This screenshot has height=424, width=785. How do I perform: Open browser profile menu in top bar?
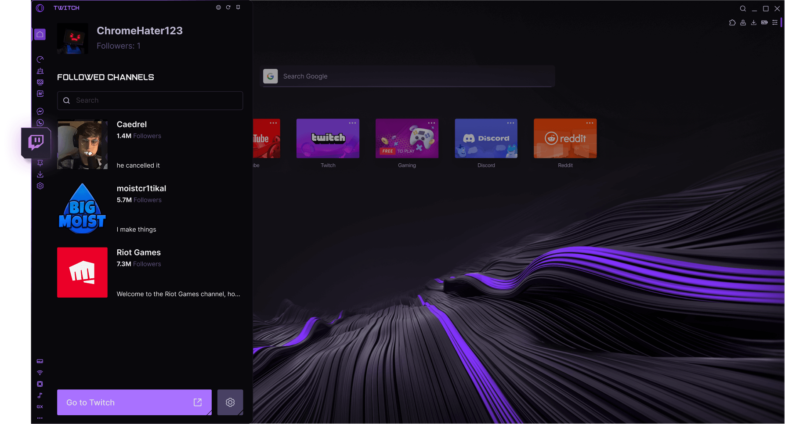click(743, 22)
